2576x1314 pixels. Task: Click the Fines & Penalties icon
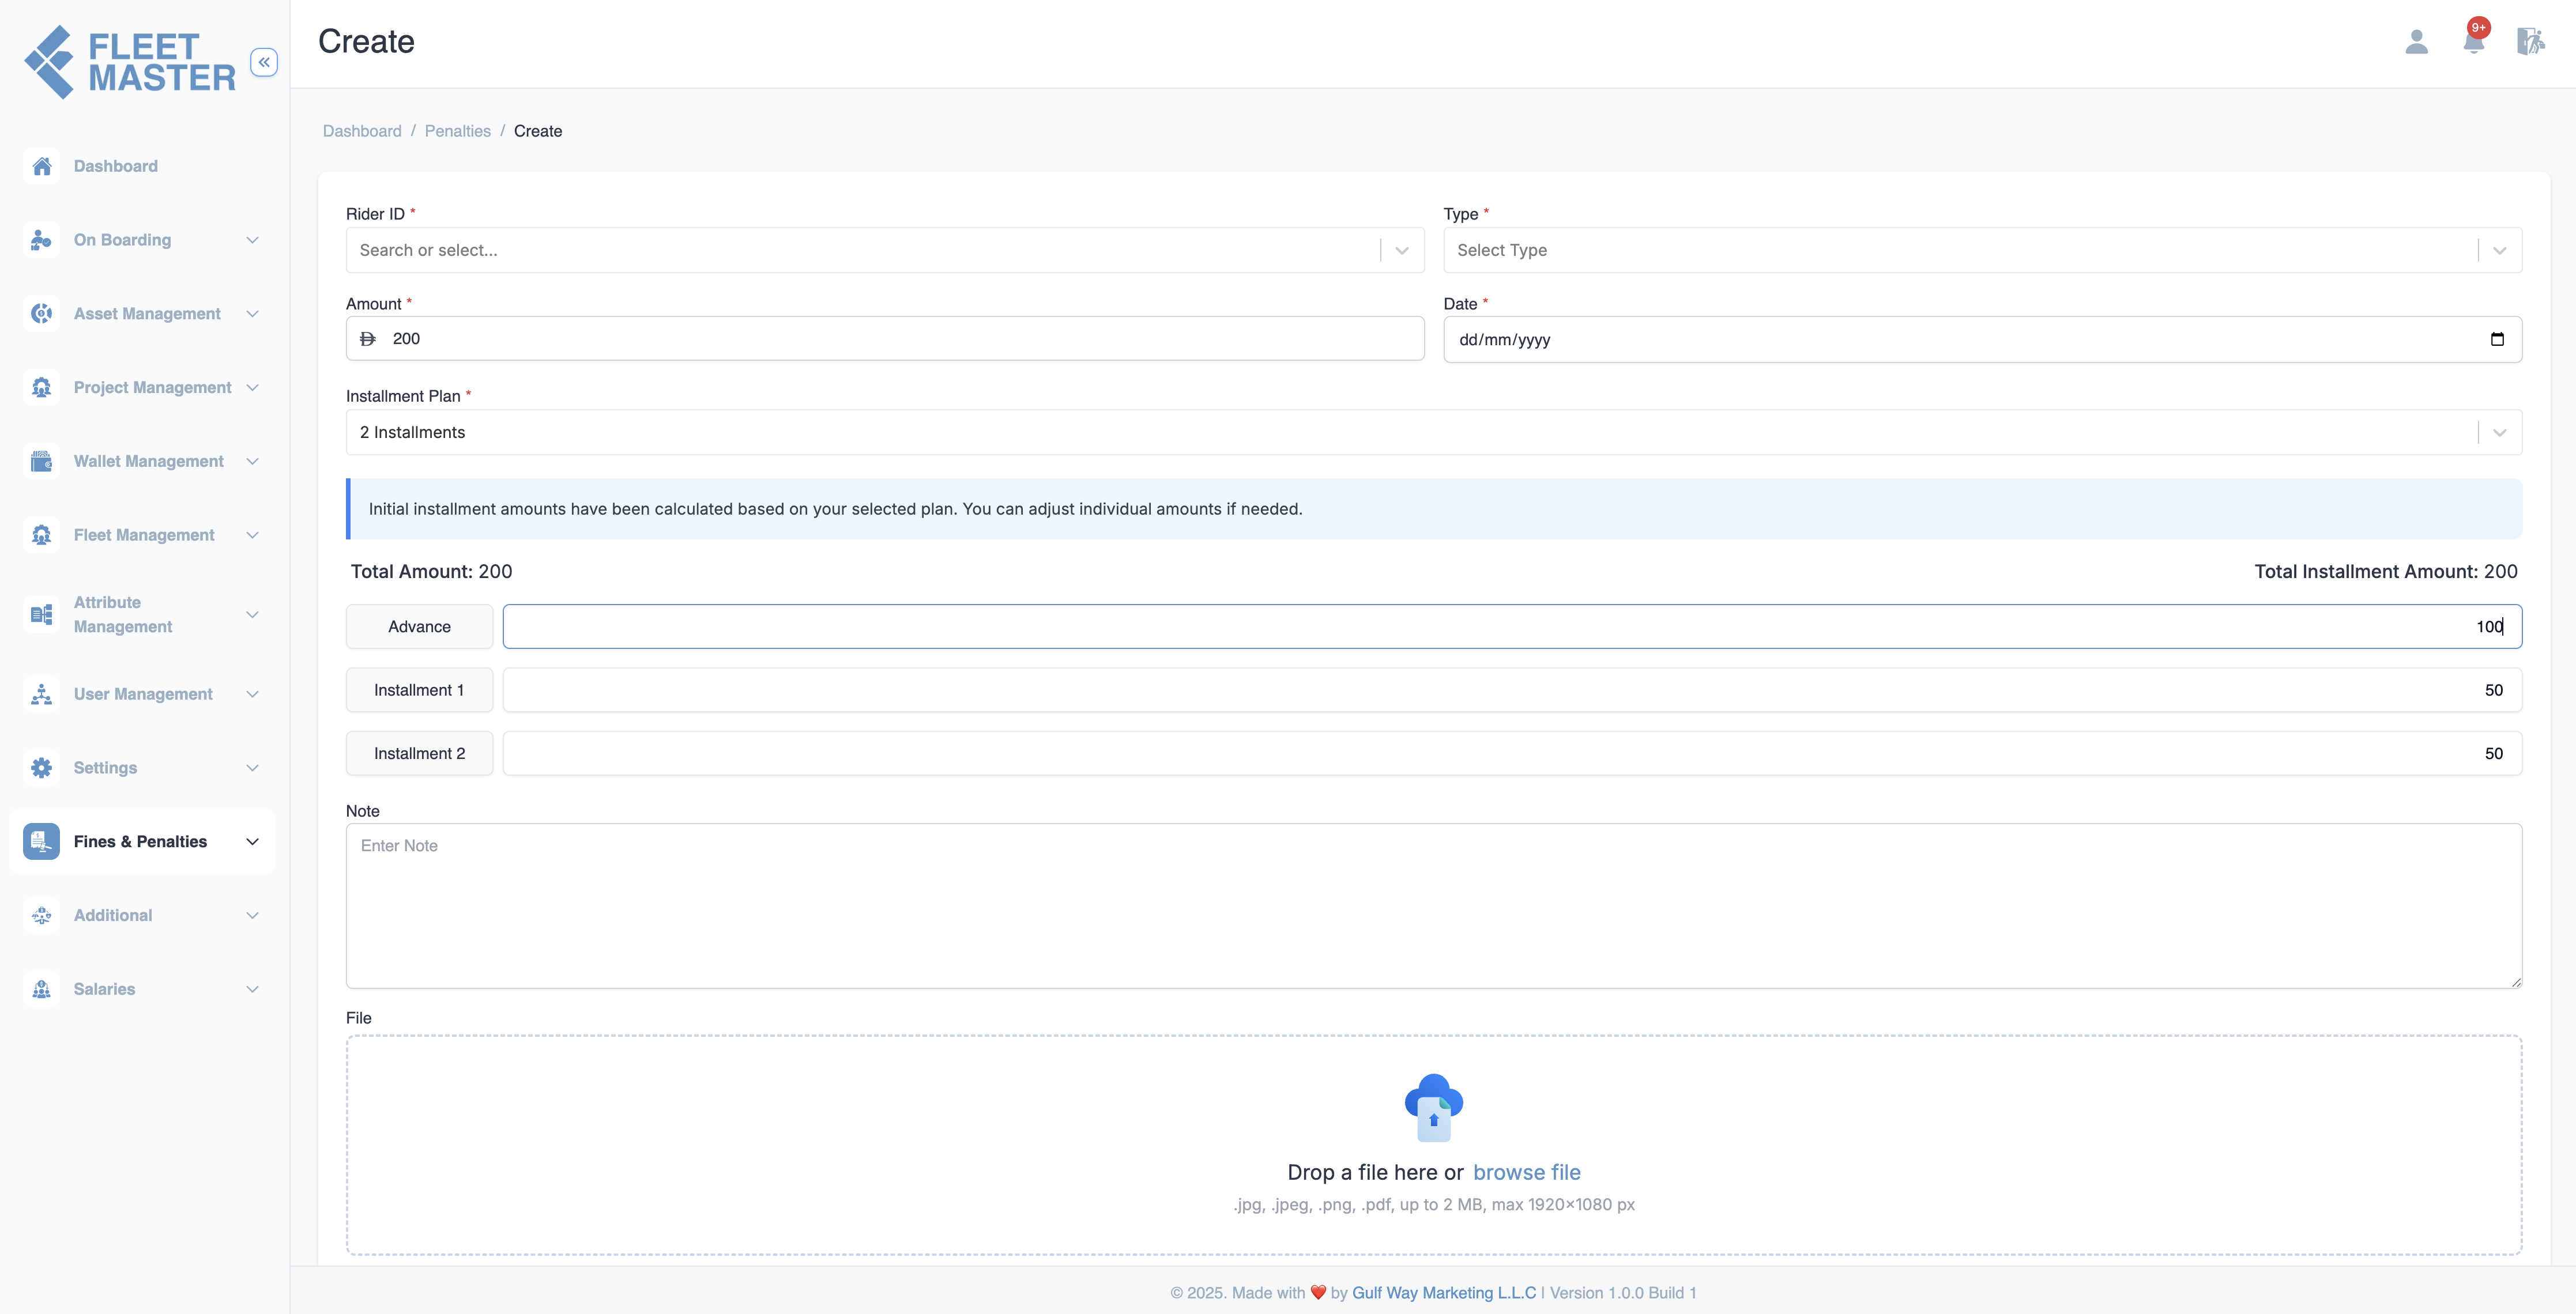click(41, 841)
